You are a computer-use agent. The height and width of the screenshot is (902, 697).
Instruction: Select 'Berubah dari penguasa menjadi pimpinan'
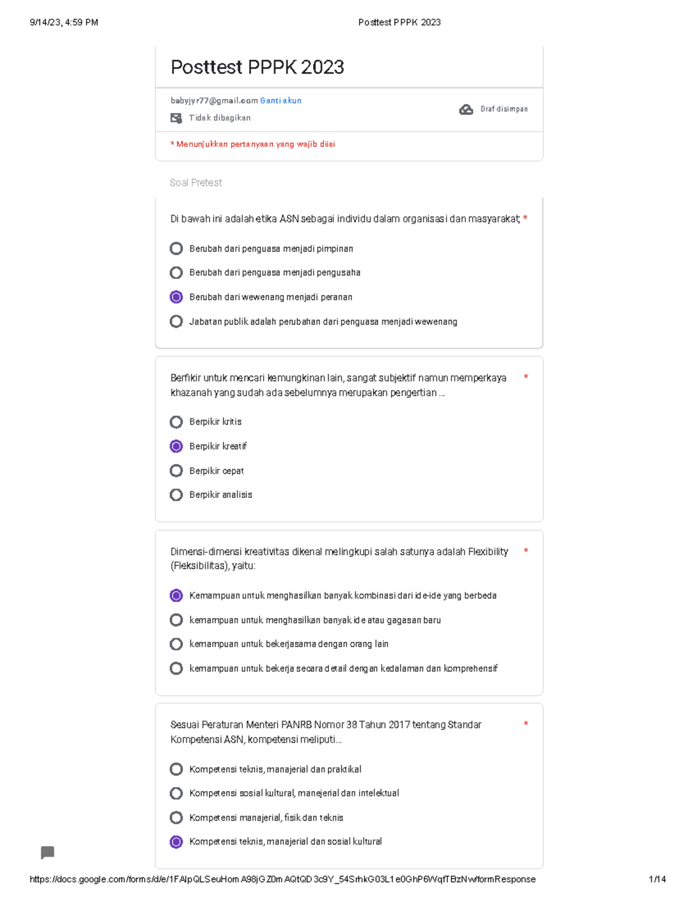click(x=177, y=249)
